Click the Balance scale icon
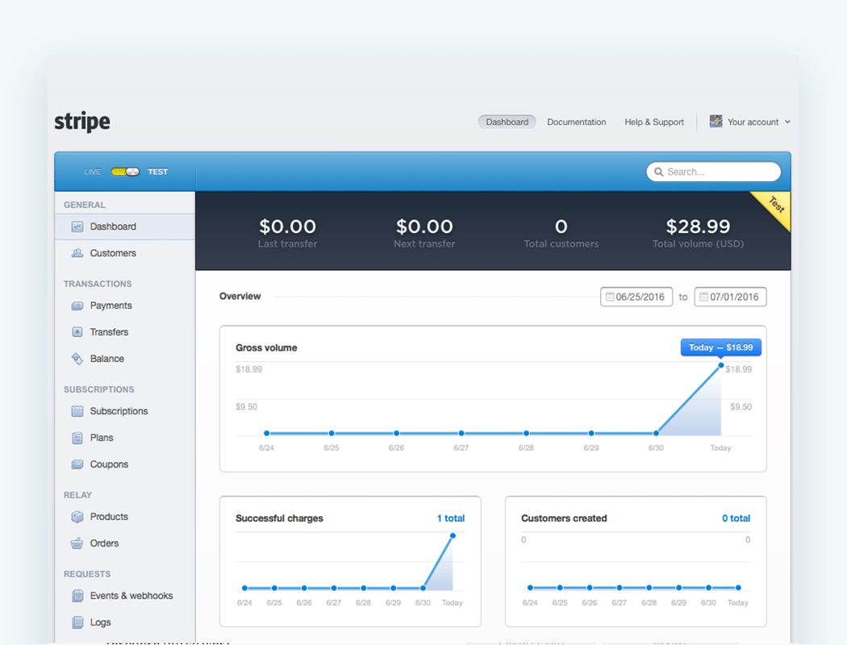 77,359
